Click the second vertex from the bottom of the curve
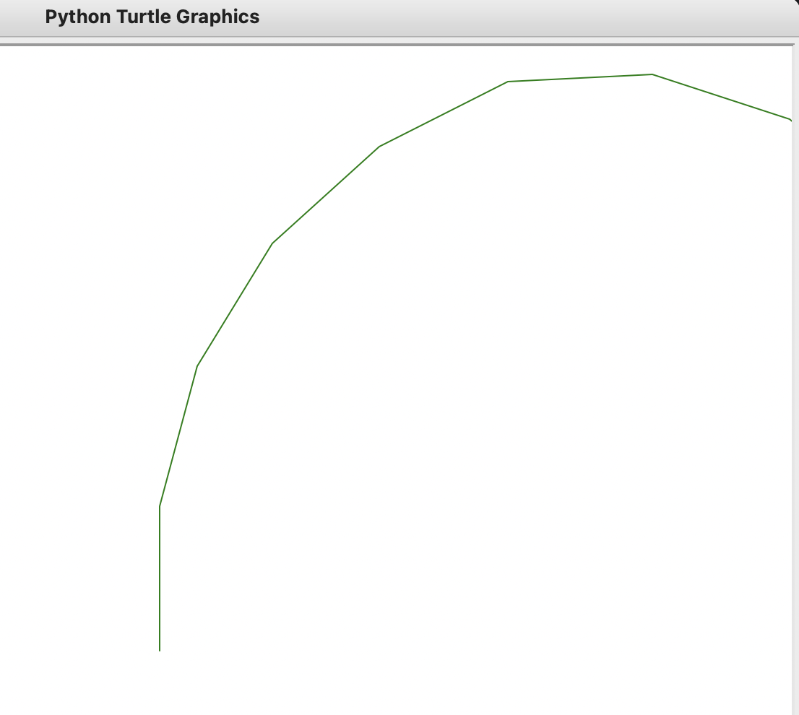 197,366
